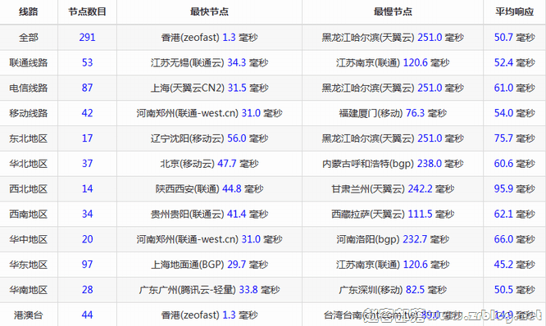
Task: Click 辽宁沈阳(移动云) 56.0 毫秒 cell
Action: point(209,138)
